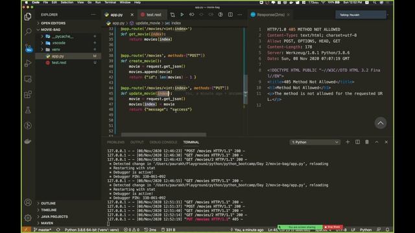415x233 pixels.
Task: Open the Source Control view
Action: coord(28,48)
